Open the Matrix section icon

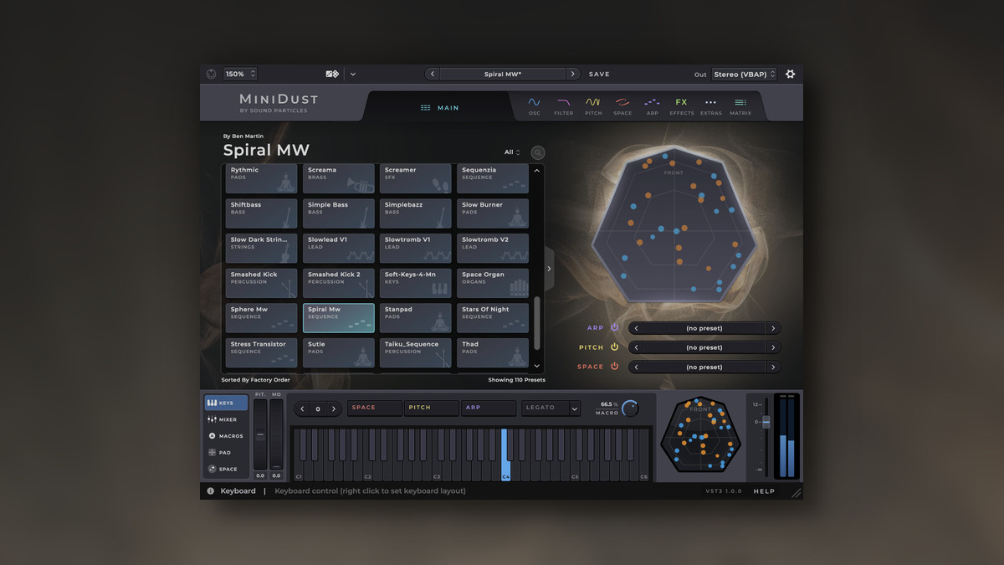click(x=740, y=105)
